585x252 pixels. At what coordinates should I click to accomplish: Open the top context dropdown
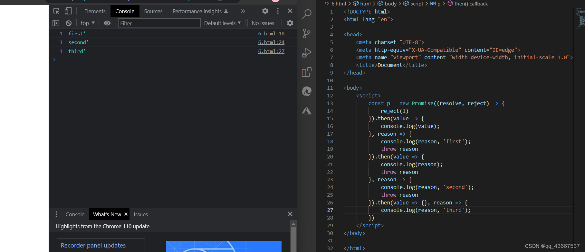88,23
